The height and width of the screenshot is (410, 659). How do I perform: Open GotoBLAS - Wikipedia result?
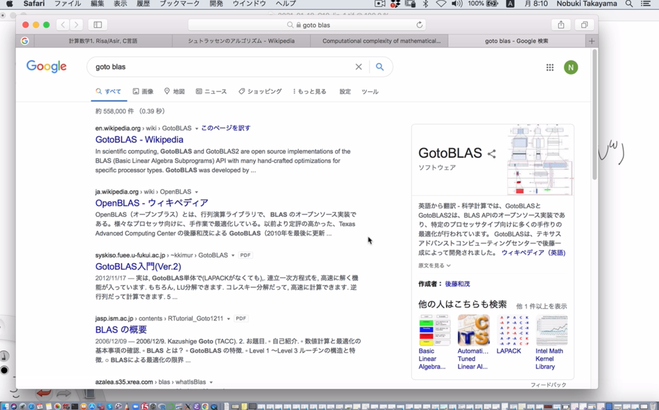(139, 140)
